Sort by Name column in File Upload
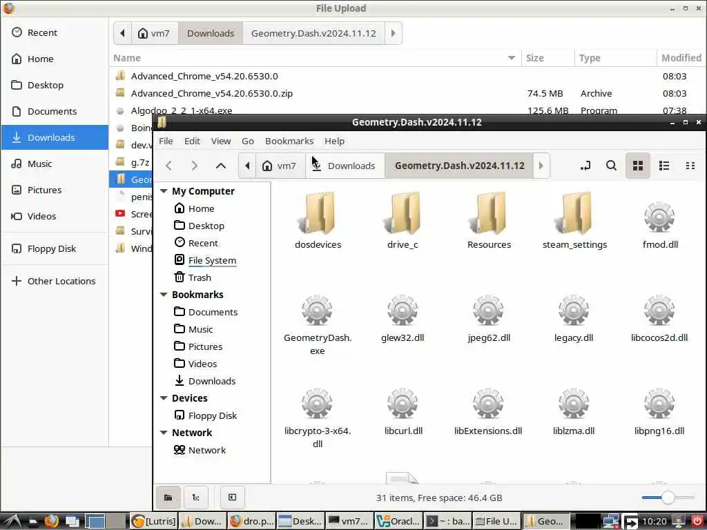 coord(315,58)
